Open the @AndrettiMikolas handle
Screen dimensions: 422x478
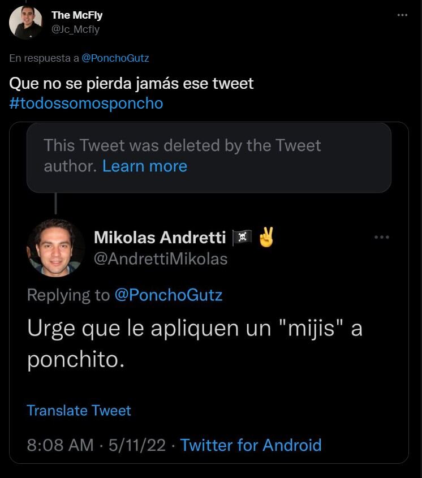[x=160, y=259]
